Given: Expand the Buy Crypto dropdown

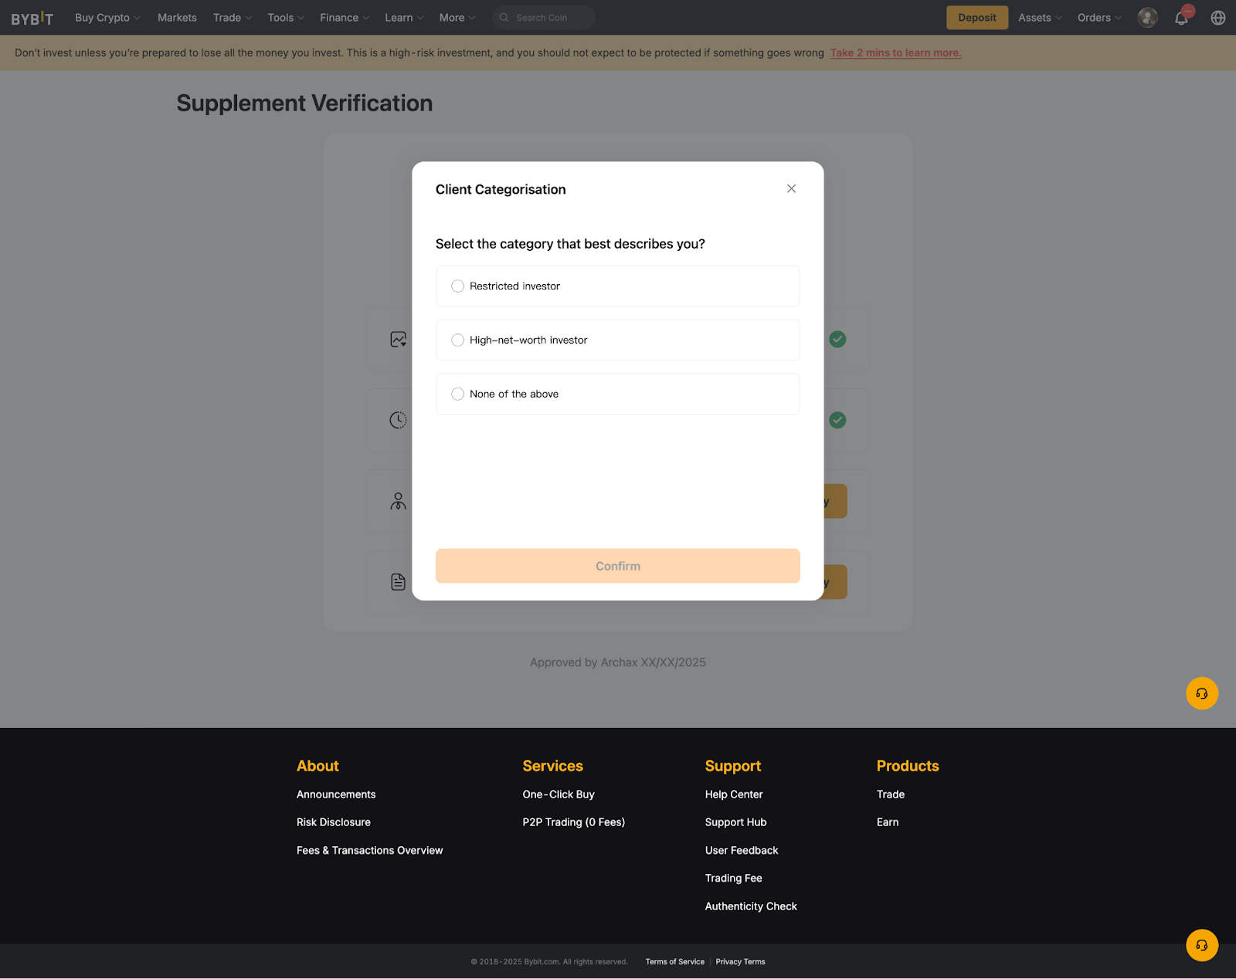Looking at the screenshot, I should (107, 18).
